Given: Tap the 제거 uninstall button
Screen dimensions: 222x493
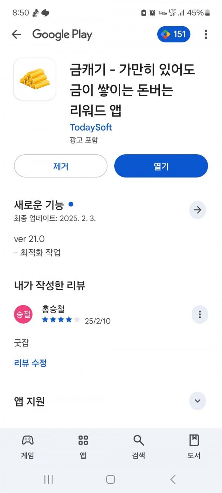Looking at the screenshot, I should [61, 166].
